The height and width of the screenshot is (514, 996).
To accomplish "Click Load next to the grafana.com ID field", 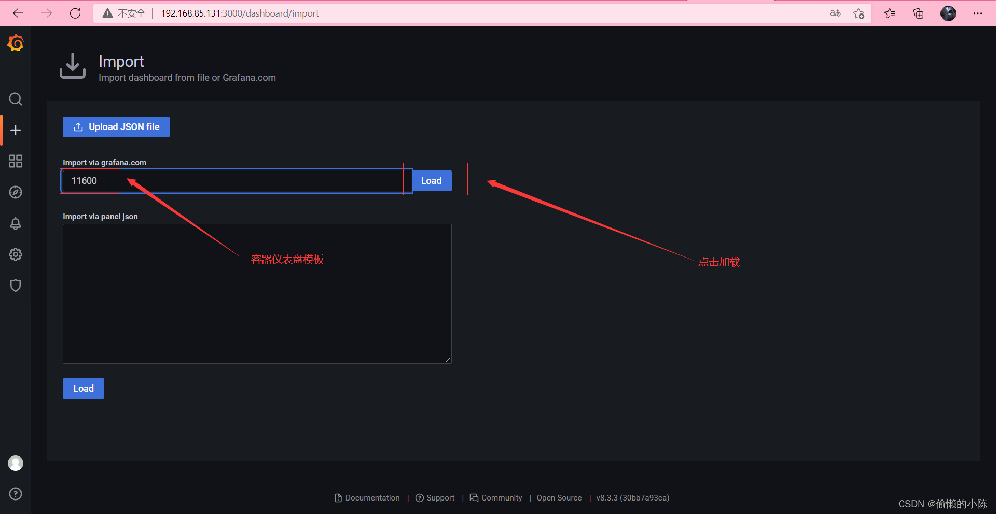I will click(432, 181).
